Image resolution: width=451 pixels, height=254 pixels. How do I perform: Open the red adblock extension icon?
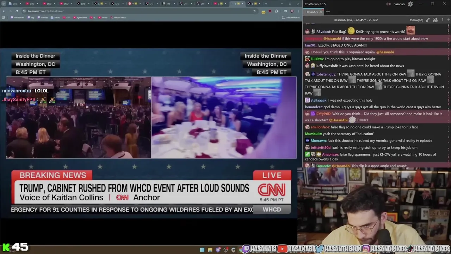[270, 11]
